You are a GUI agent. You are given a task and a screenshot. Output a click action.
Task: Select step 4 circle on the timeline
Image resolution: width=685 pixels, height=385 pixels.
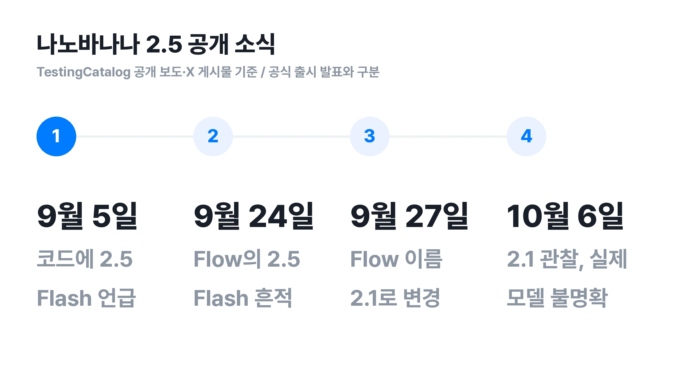[526, 136]
